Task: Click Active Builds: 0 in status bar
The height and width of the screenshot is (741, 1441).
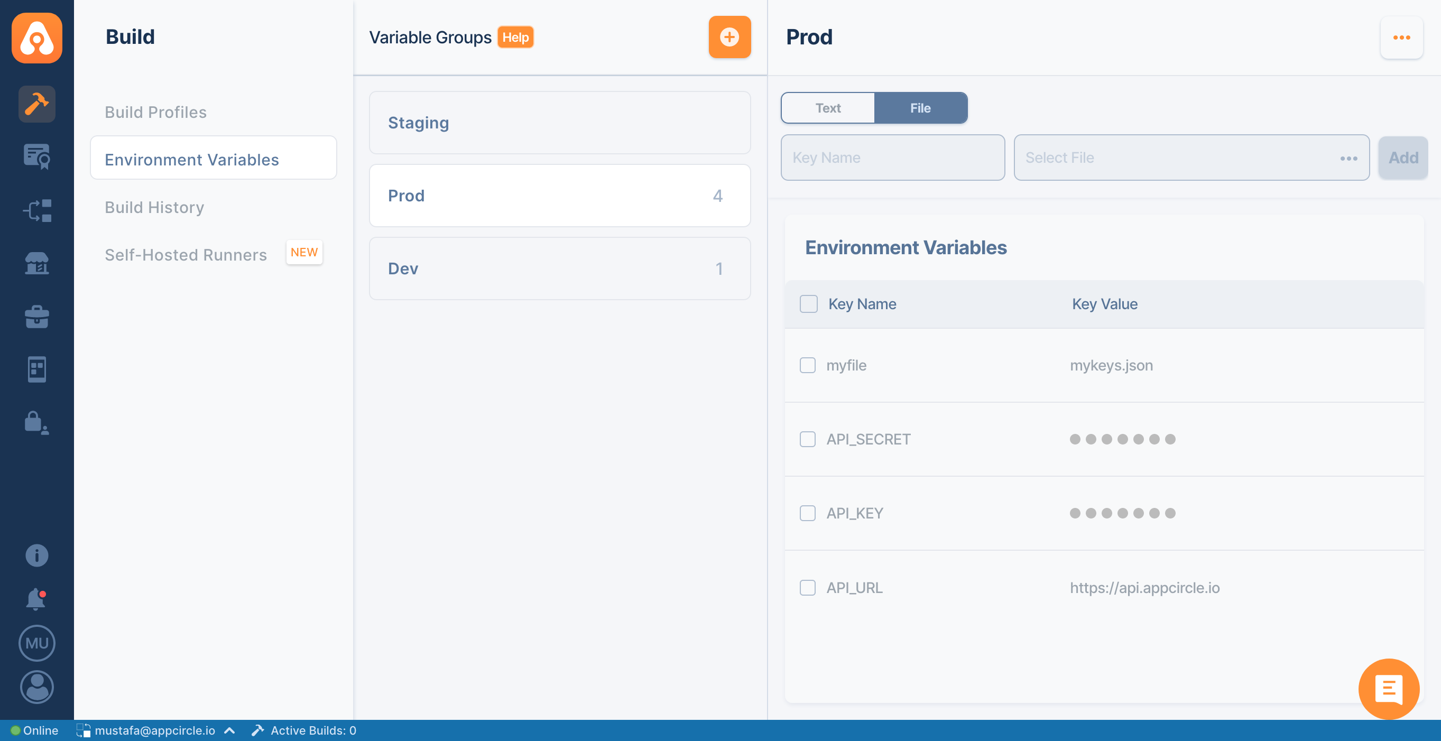Action: tap(313, 730)
